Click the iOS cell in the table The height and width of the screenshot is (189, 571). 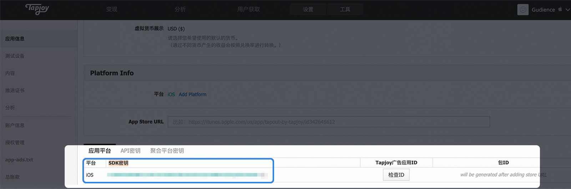pyautogui.click(x=90, y=175)
